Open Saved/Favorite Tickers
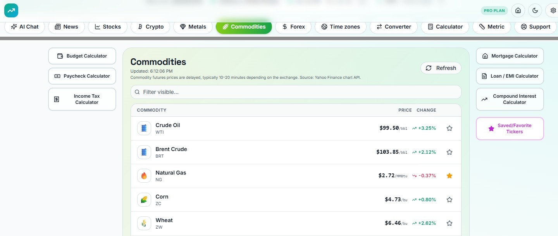The width and height of the screenshot is (558, 236). 510,129
